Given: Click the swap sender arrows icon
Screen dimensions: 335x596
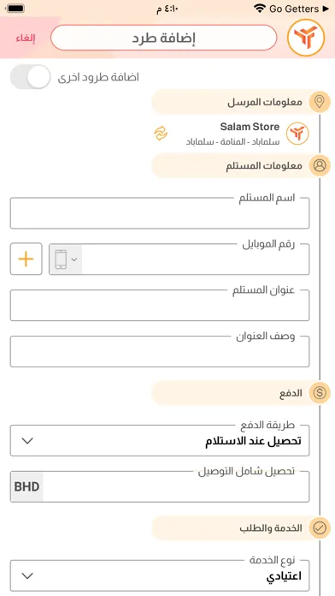Looking at the screenshot, I should pyautogui.click(x=161, y=134).
